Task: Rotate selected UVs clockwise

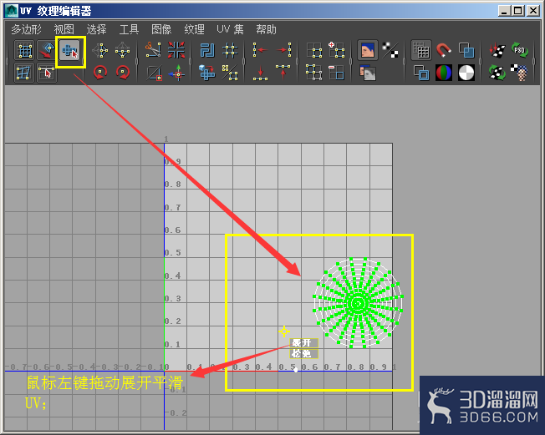Action: point(122,73)
